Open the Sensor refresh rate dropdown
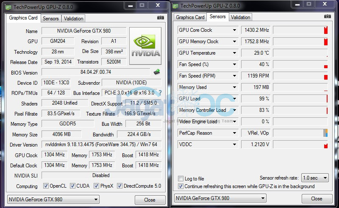 pos(315,178)
